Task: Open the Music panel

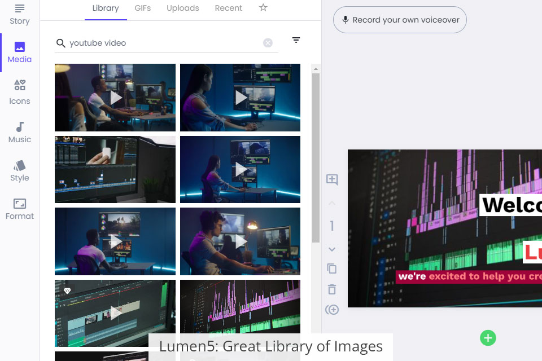Action: [x=19, y=133]
